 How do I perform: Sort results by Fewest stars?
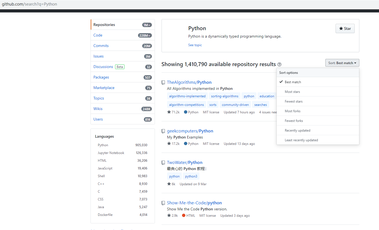(x=318, y=101)
